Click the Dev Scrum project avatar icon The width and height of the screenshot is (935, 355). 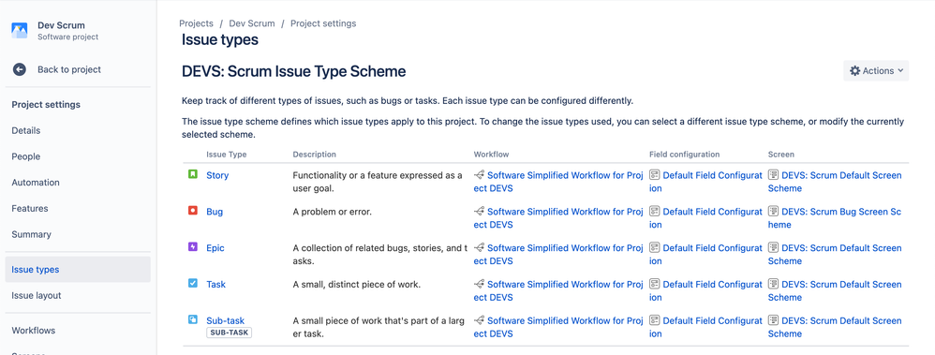pos(20,30)
